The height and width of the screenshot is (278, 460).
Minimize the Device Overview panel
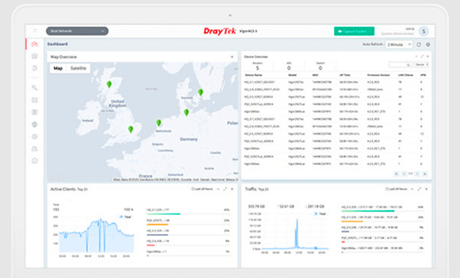click(x=416, y=56)
